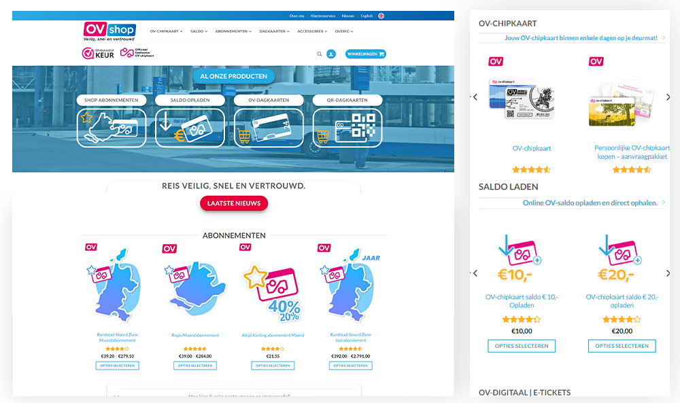Viewport: 680px width, 403px height.
Task: Click the Shop Abonnementen map icon
Action: pos(111,128)
